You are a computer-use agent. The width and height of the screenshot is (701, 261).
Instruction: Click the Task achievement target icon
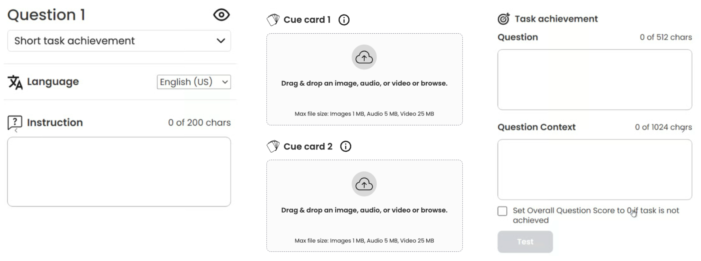[x=503, y=19]
